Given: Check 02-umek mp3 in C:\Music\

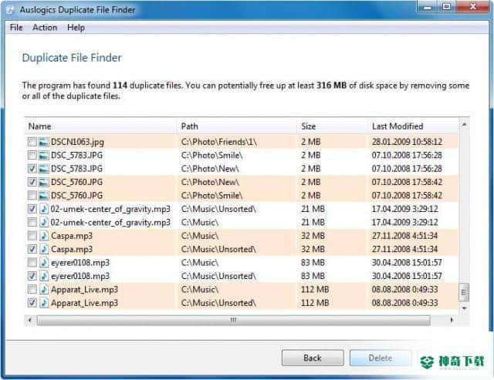Looking at the screenshot, I should (32, 223).
